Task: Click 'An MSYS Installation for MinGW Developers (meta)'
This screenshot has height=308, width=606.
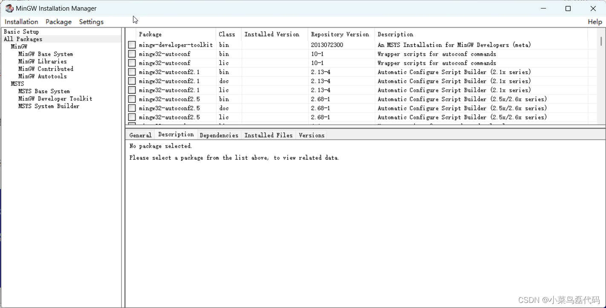Action: pyautogui.click(x=454, y=45)
